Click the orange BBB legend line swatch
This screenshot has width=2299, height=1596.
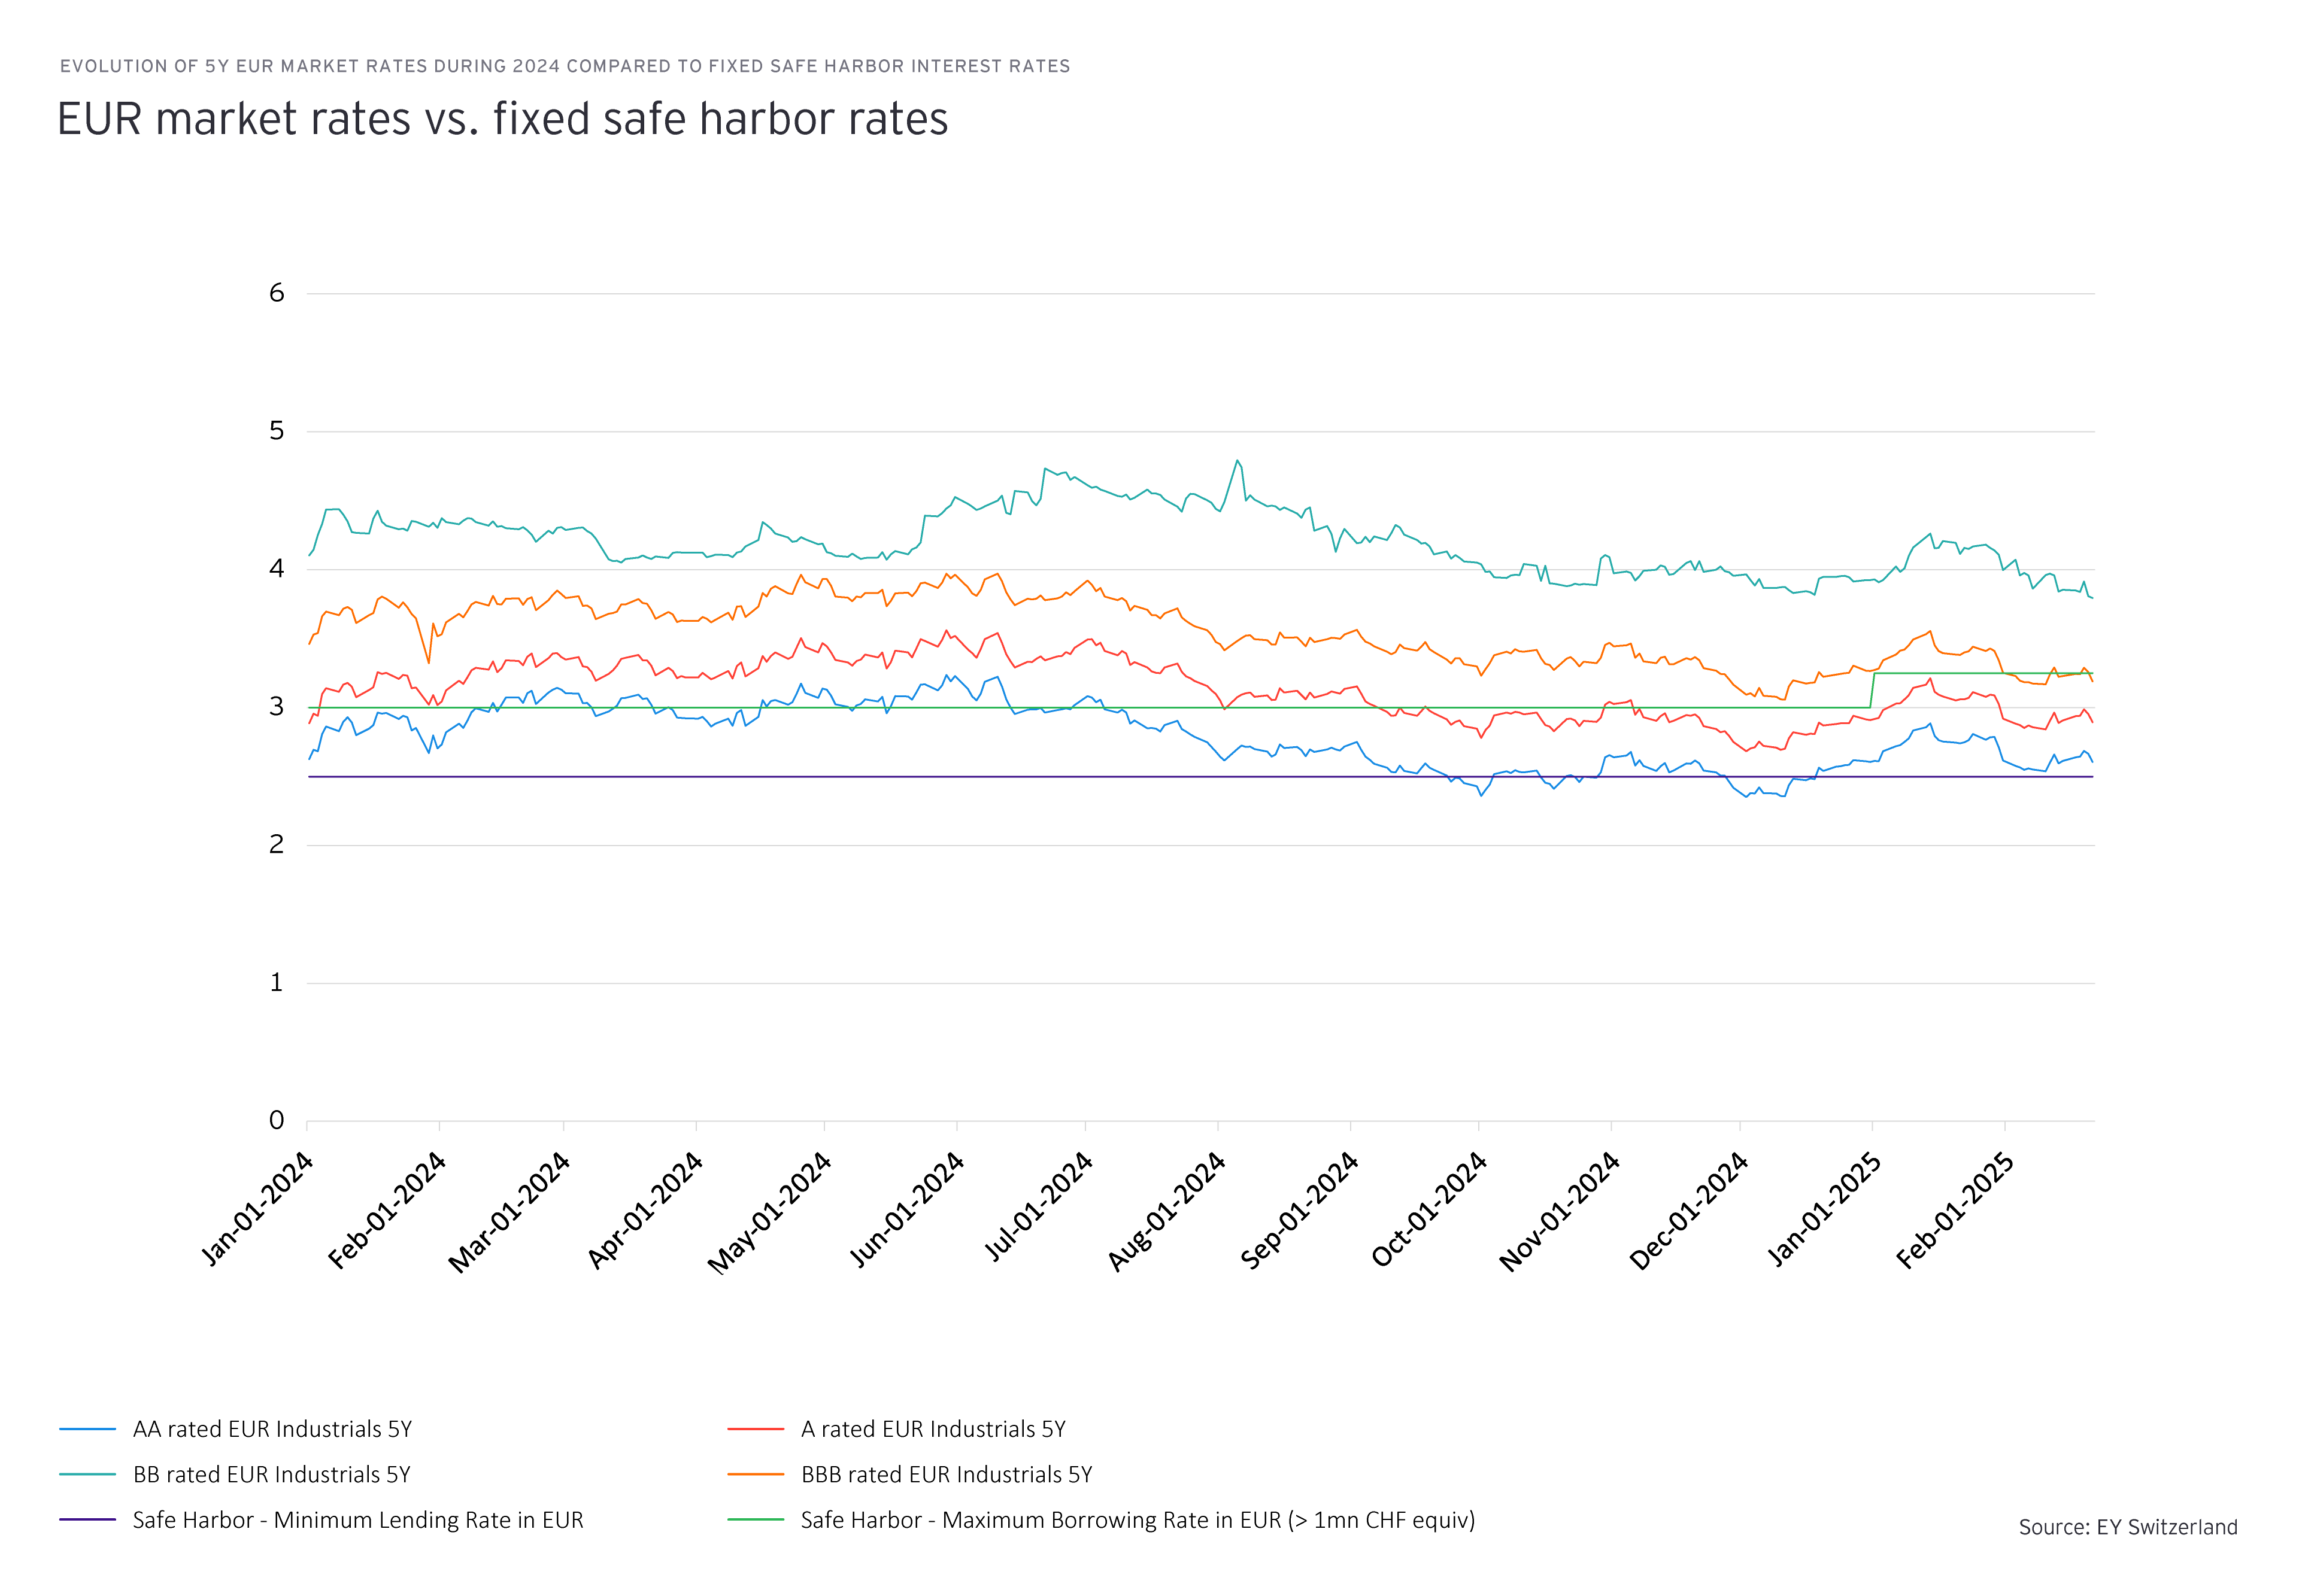(x=756, y=1475)
